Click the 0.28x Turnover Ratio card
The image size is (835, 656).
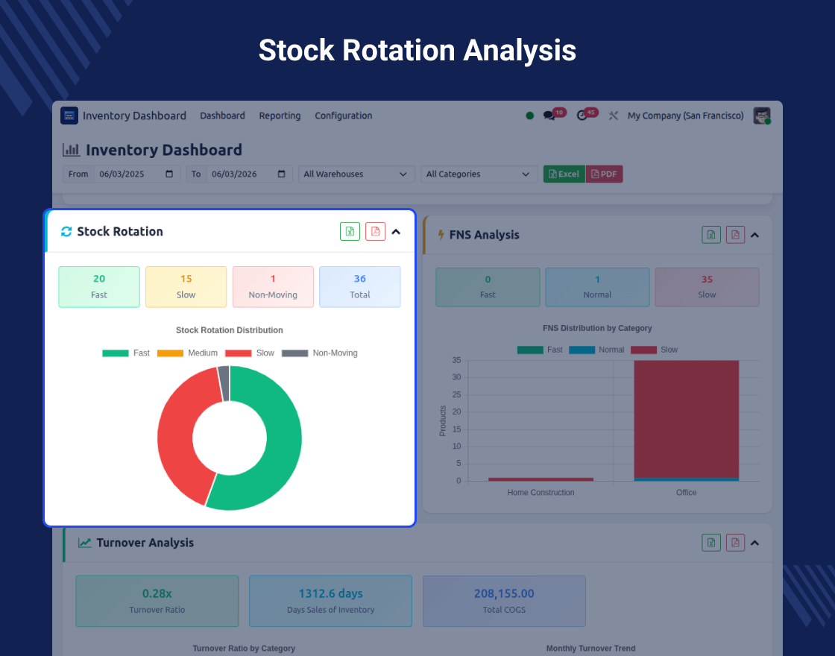pyautogui.click(x=157, y=601)
